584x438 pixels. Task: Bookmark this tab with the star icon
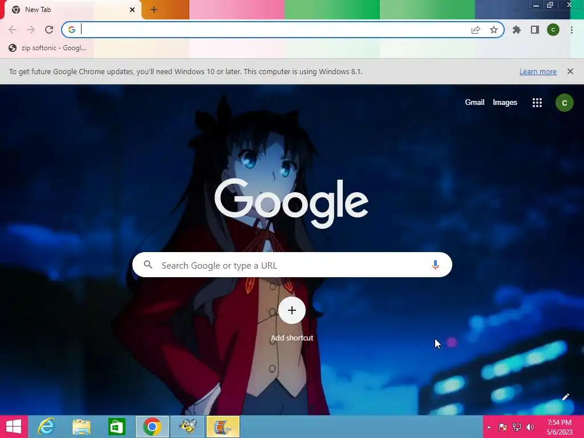tap(494, 30)
